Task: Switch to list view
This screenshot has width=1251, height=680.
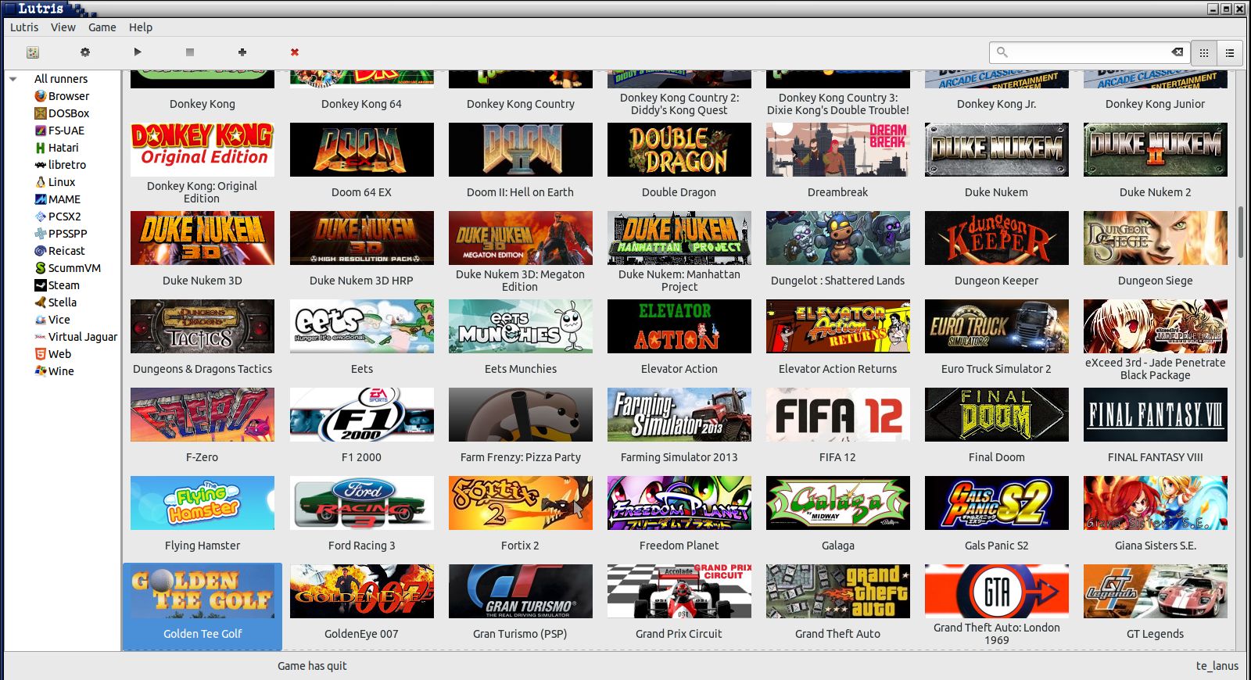Action: (x=1230, y=52)
